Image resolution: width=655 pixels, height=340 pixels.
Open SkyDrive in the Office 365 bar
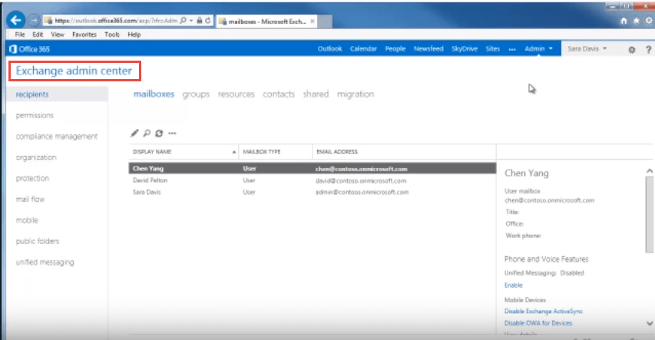pos(464,49)
